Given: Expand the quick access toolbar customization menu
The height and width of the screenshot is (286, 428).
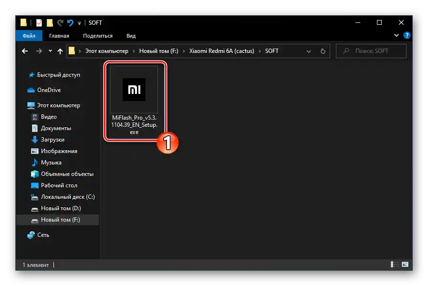Looking at the screenshot, I should 79,22.
